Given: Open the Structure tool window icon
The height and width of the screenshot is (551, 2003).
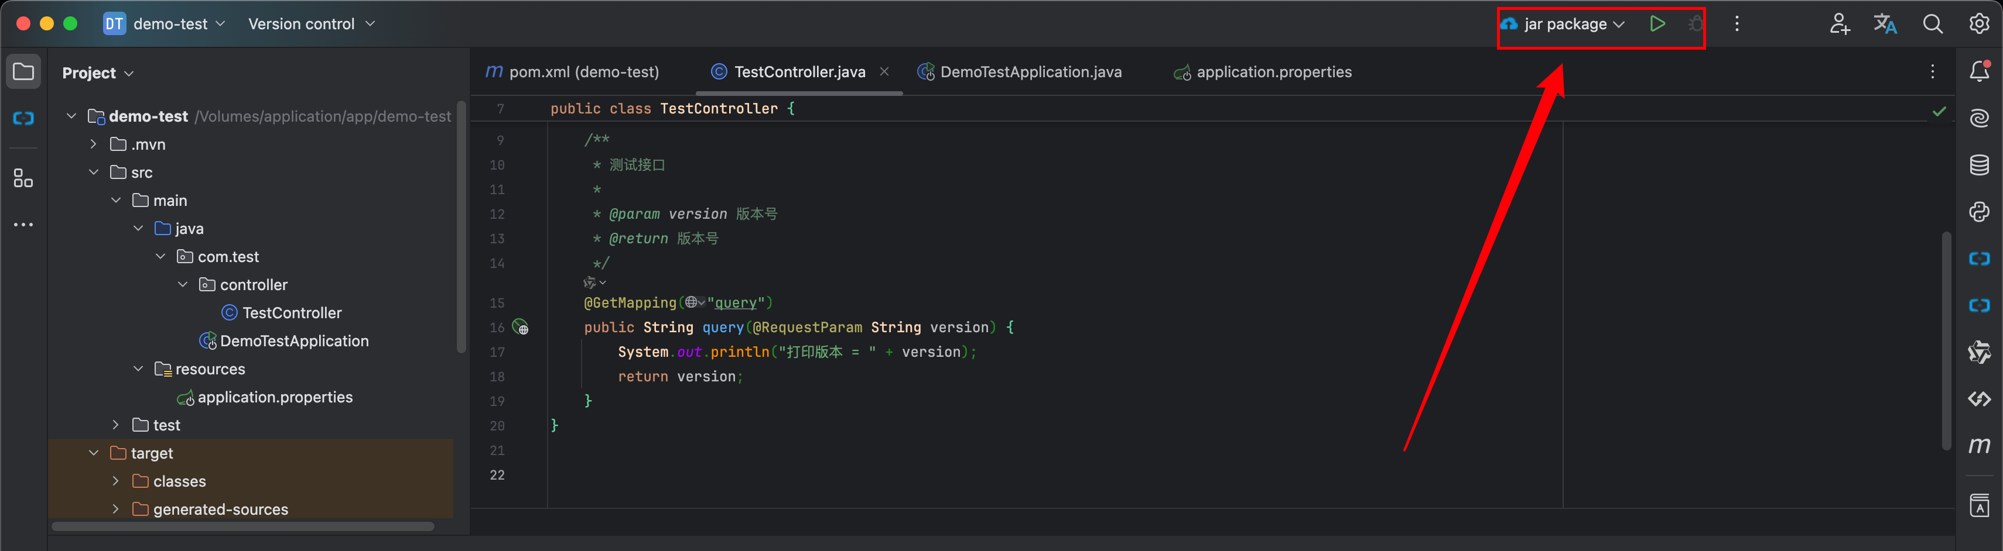Looking at the screenshot, I should (x=23, y=178).
